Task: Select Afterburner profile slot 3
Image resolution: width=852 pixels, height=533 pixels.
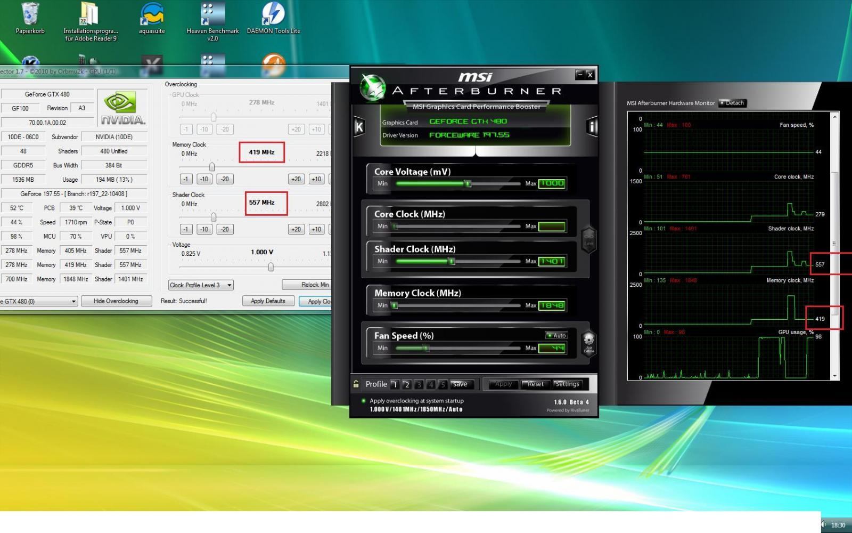Action: point(419,384)
